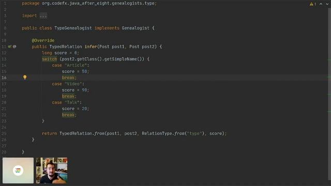Click line number 16 in the gutter

point(4,78)
